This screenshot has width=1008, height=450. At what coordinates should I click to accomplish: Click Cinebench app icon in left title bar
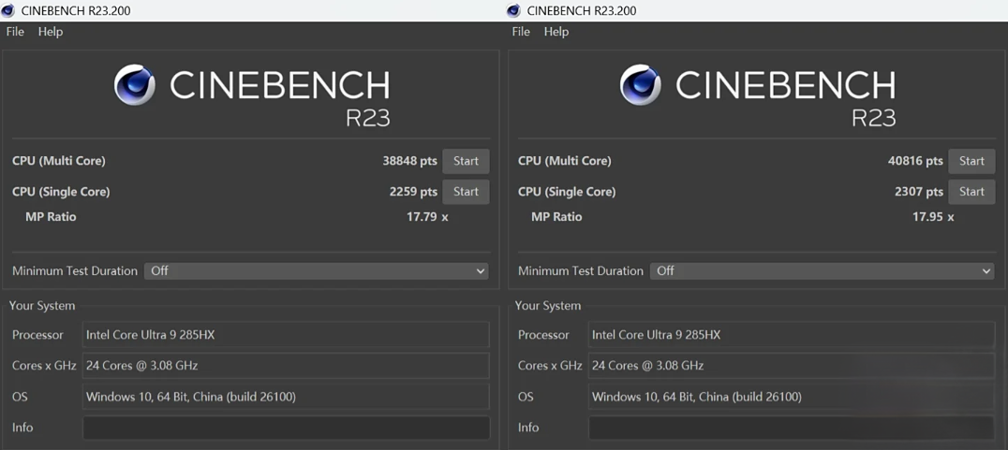click(x=7, y=10)
